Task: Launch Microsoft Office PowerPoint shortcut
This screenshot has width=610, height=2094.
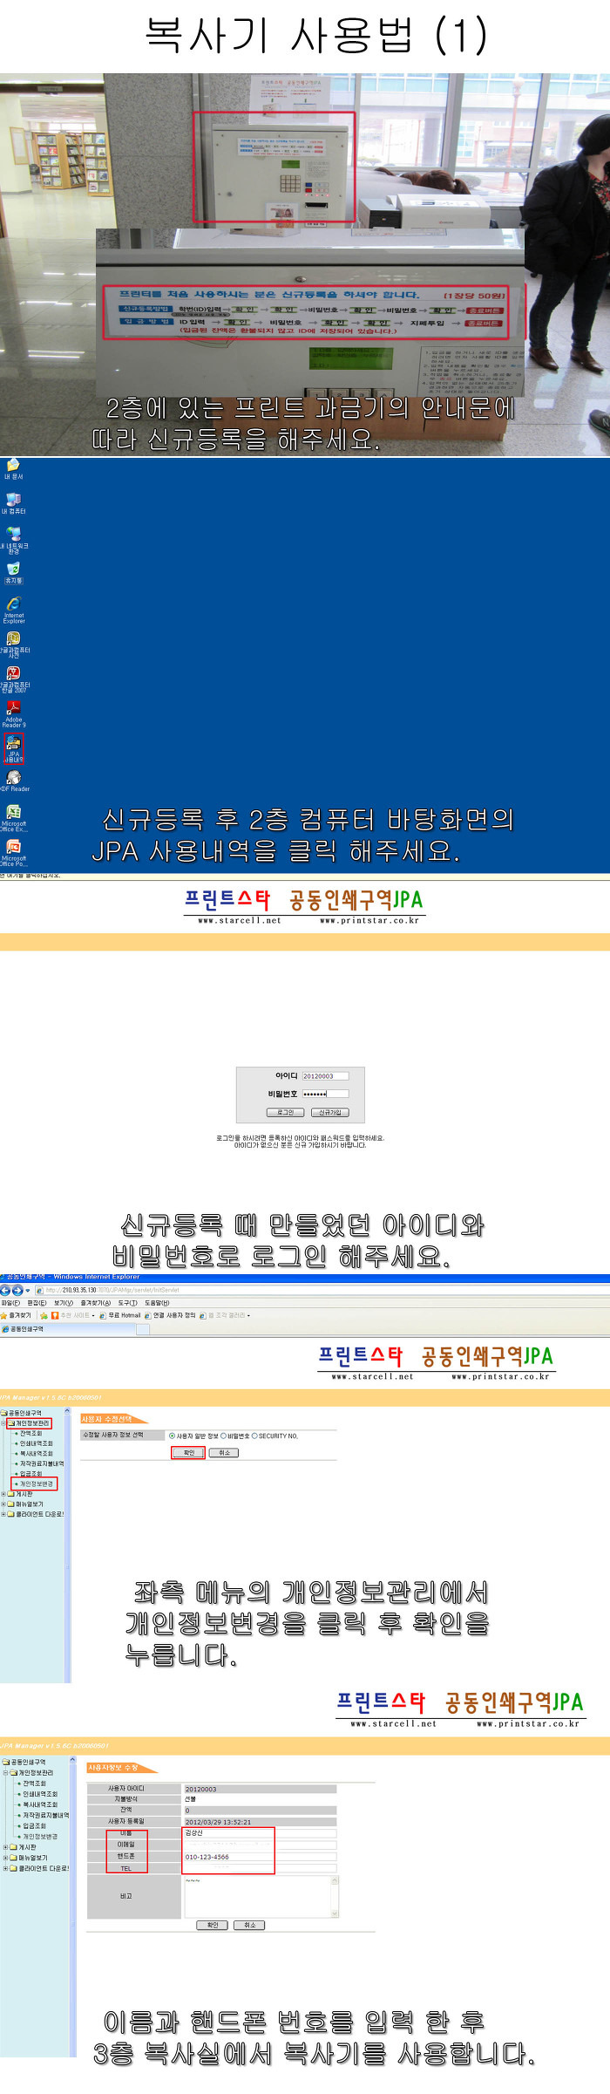Action: (14, 853)
